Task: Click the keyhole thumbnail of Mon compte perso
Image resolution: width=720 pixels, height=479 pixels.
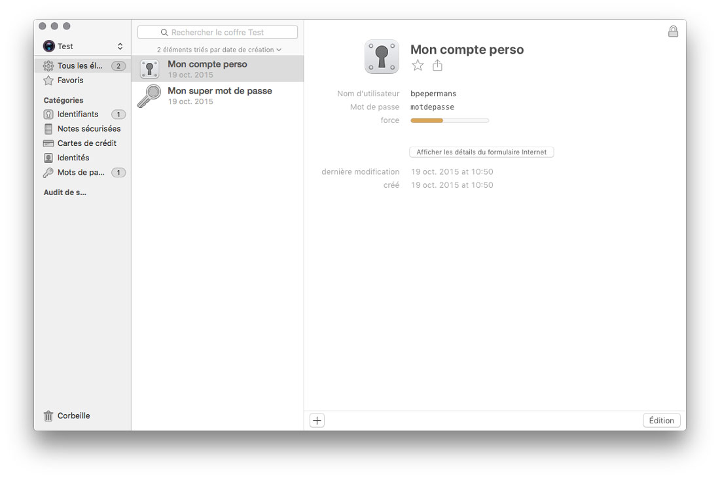Action: [149, 69]
